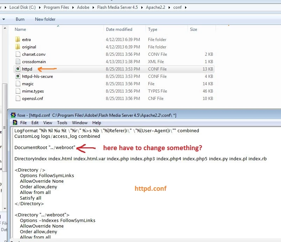The height and width of the screenshot is (242, 281).
Task: Place cursor on Options FollowSymLinks line
Action: tap(47, 175)
